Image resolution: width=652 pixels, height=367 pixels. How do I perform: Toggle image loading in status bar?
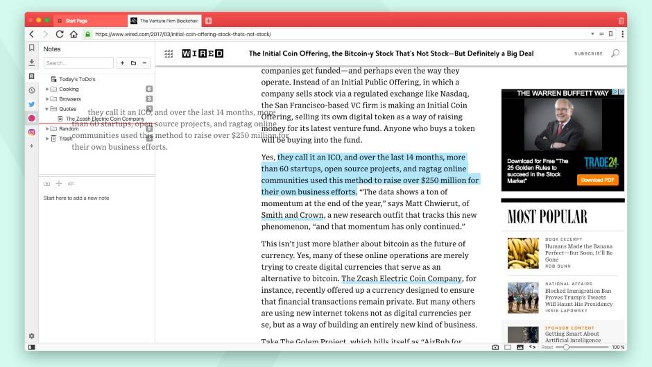pyautogui.click(x=520, y=347)
